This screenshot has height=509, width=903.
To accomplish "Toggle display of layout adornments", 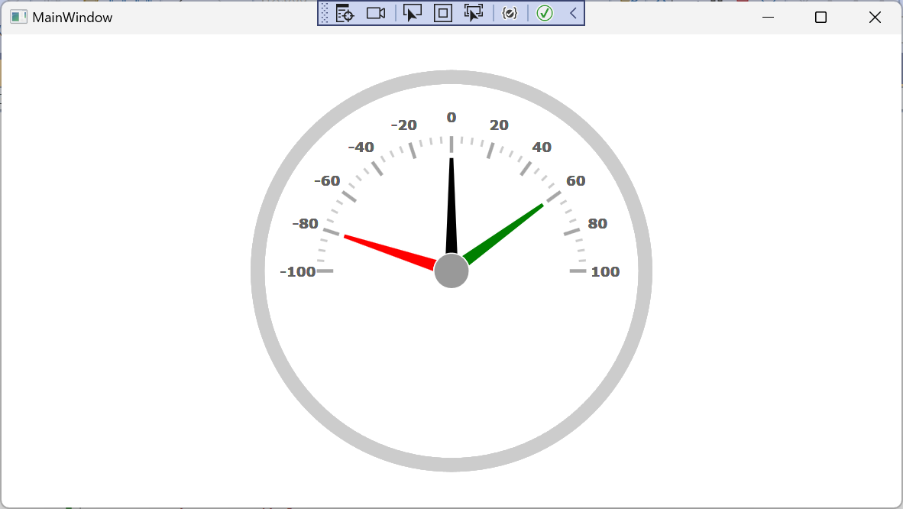I will point(442,13).
